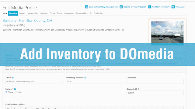Open the Inventory Number help icon
The height and width of the screenshot is (109, 195).
click(85, 78)
